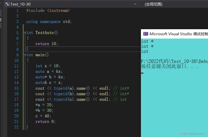Click the 'using namespace std' line
208x137 pixels.
pos(49,22)
